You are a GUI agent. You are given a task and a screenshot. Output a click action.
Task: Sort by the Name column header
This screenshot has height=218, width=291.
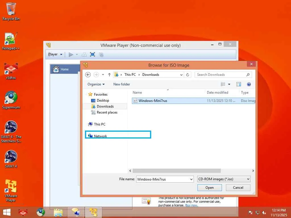click(x=137, y=93)
